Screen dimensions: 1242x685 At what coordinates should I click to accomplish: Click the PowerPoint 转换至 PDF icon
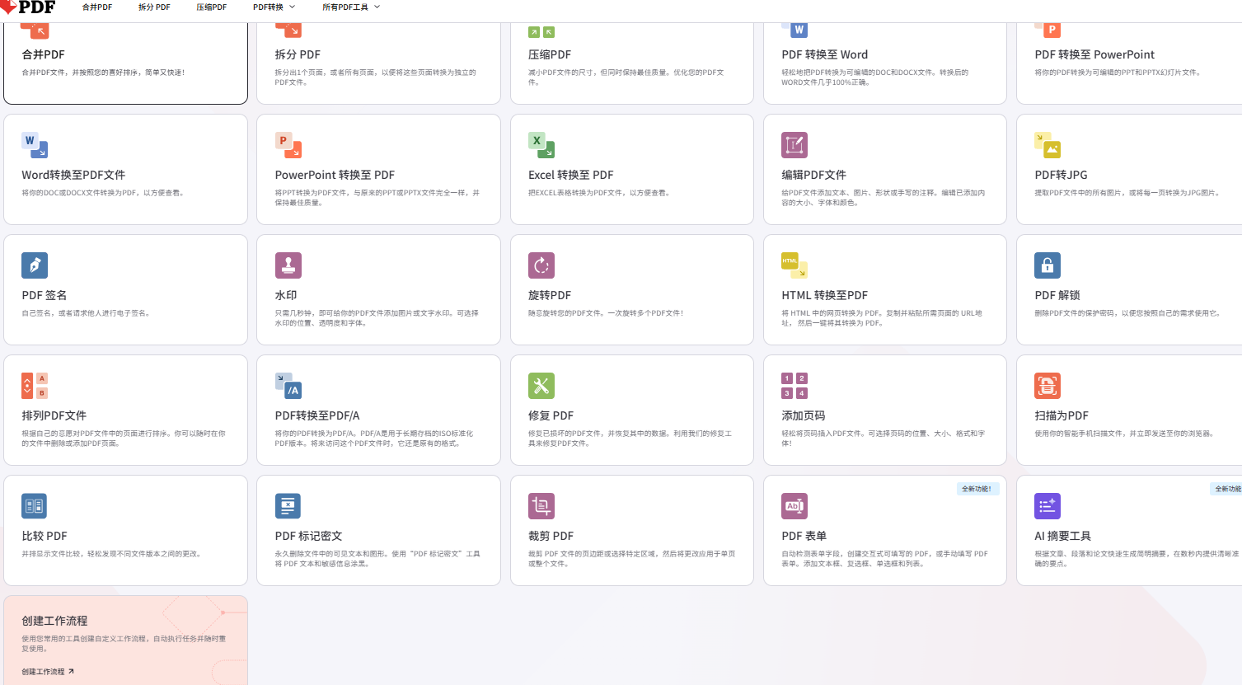click(x=288, y=145)
